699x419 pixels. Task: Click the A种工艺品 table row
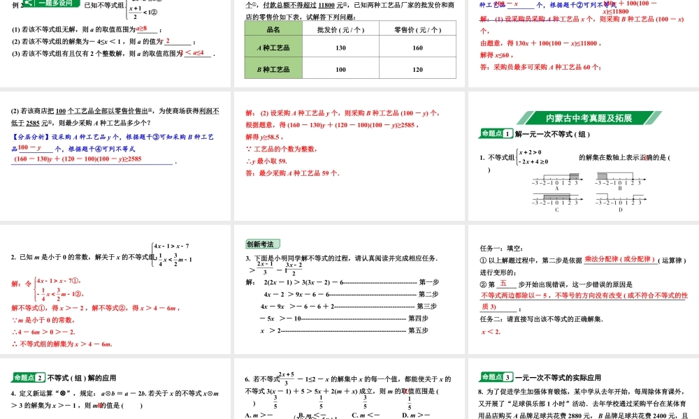coord(273,49)
